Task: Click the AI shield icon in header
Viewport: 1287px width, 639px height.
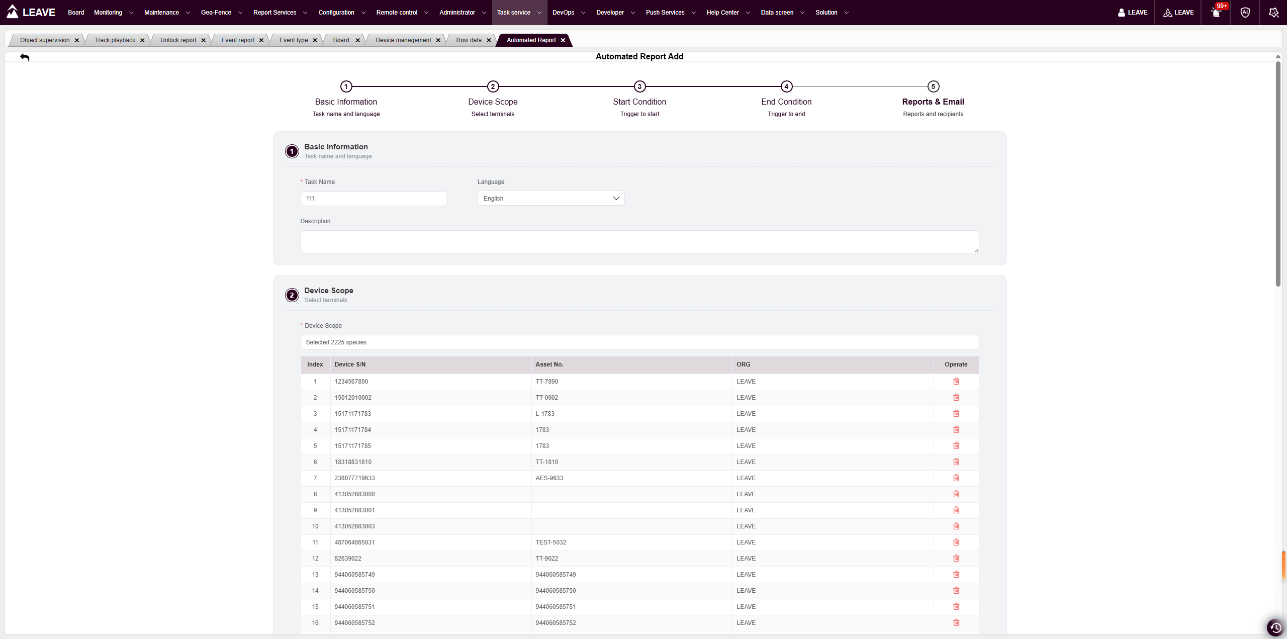Action: click(1245, 13)
